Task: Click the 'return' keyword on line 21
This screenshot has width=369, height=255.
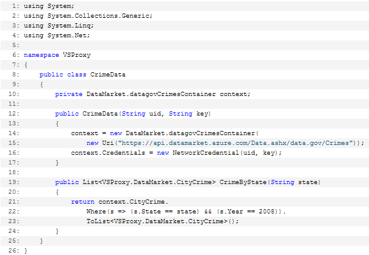Action: pos(83,202)
